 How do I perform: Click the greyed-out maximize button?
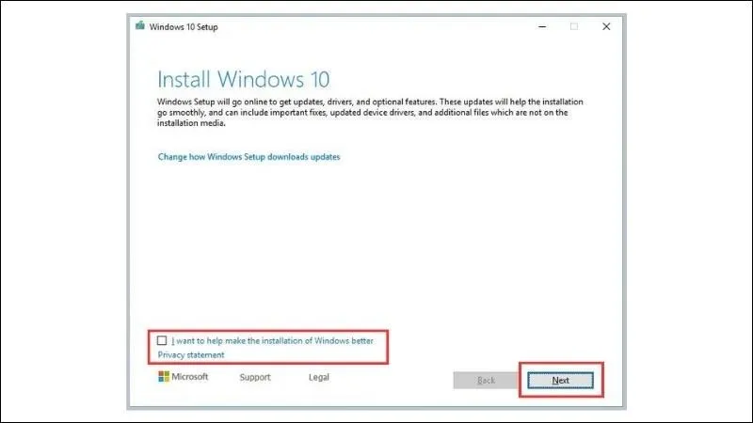pyautogui.click(x=573, y=25)
